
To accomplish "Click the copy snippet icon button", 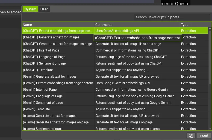I will pyautogui.click(x=191, y=135).
